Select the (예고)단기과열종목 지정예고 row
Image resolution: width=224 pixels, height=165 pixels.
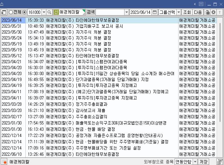coord(109,92)
